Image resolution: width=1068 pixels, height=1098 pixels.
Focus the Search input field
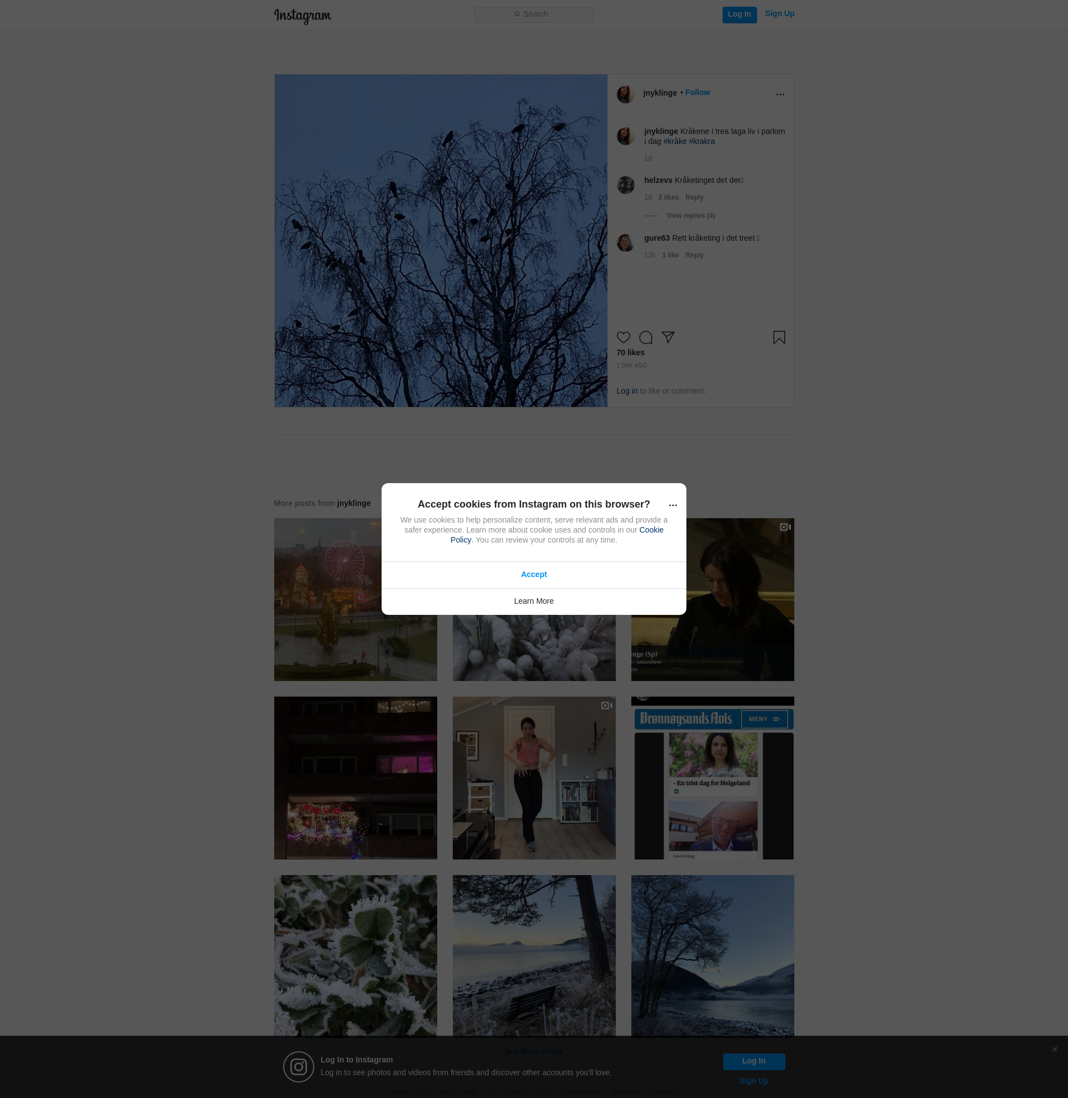(534, 14)
